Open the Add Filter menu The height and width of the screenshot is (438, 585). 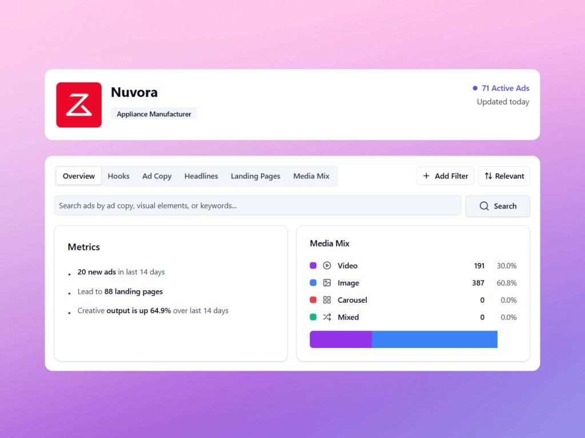(445, 176)
